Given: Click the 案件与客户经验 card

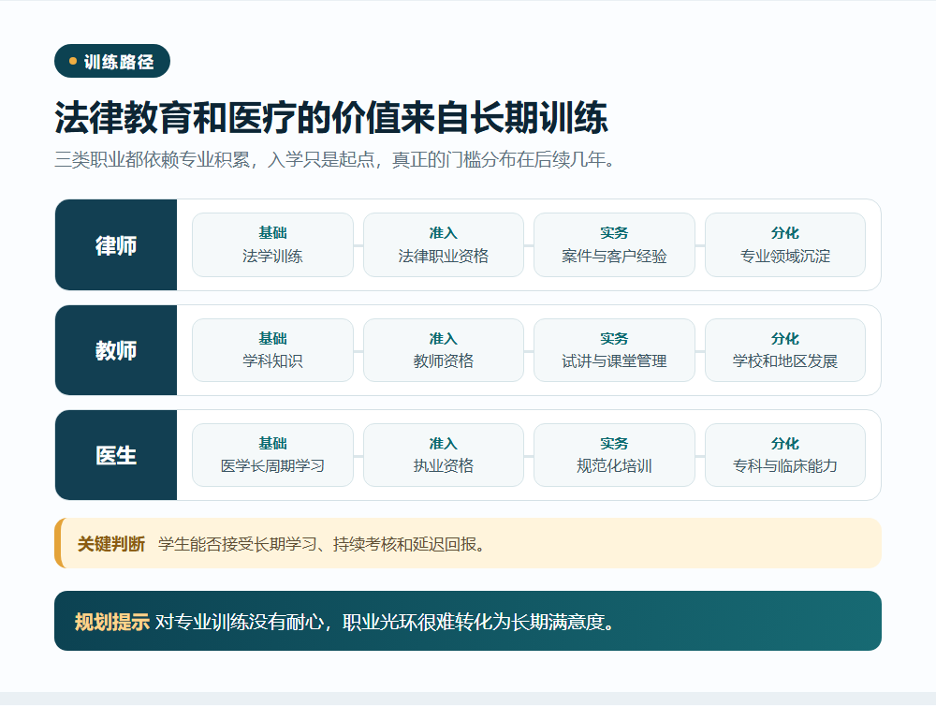Looking at the screenshot, I should 614,245.
